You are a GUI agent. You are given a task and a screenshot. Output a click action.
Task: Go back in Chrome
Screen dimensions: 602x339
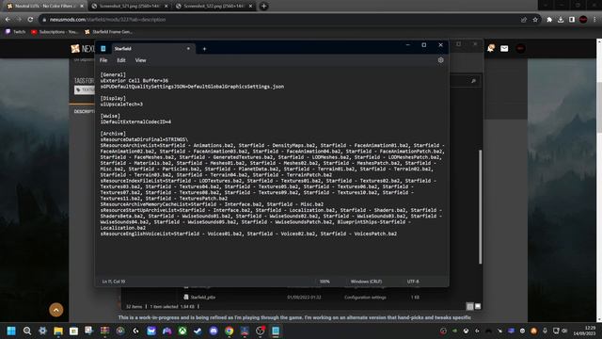tap(8, 20)
